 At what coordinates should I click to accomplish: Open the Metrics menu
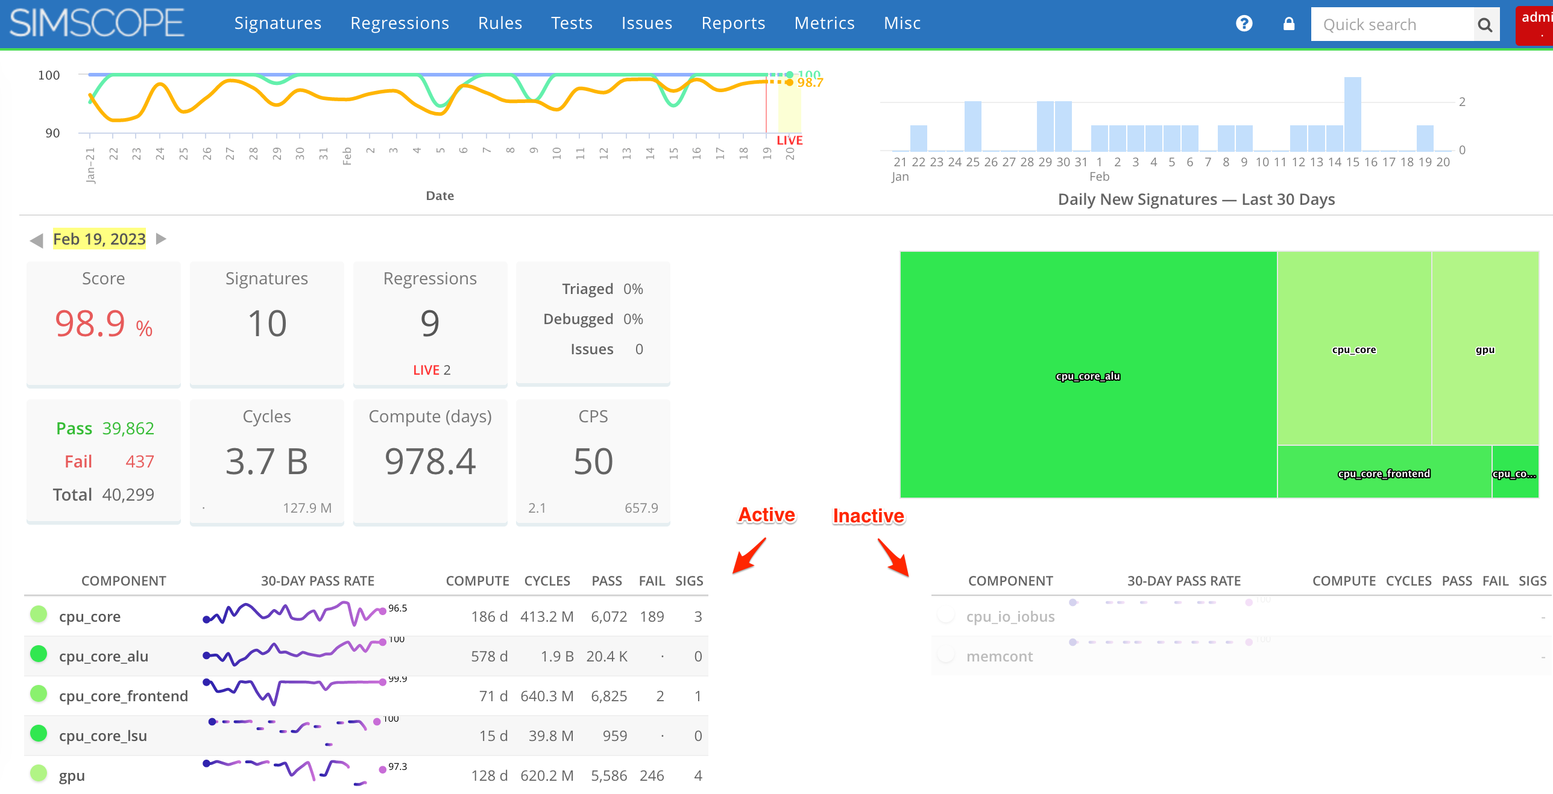[824, 23]
